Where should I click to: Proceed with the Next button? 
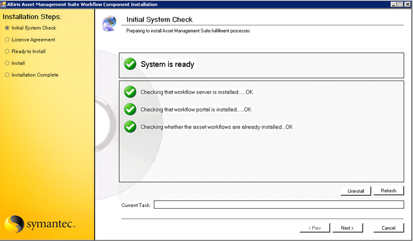[348, 228]
